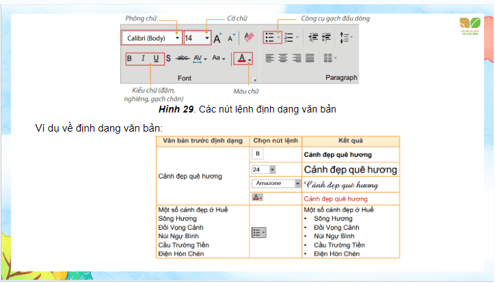Image resolution: width=495 pixels, height=283 pixels.
Task: Open the Numbering dropdown arrow
Action: point(297,38)
